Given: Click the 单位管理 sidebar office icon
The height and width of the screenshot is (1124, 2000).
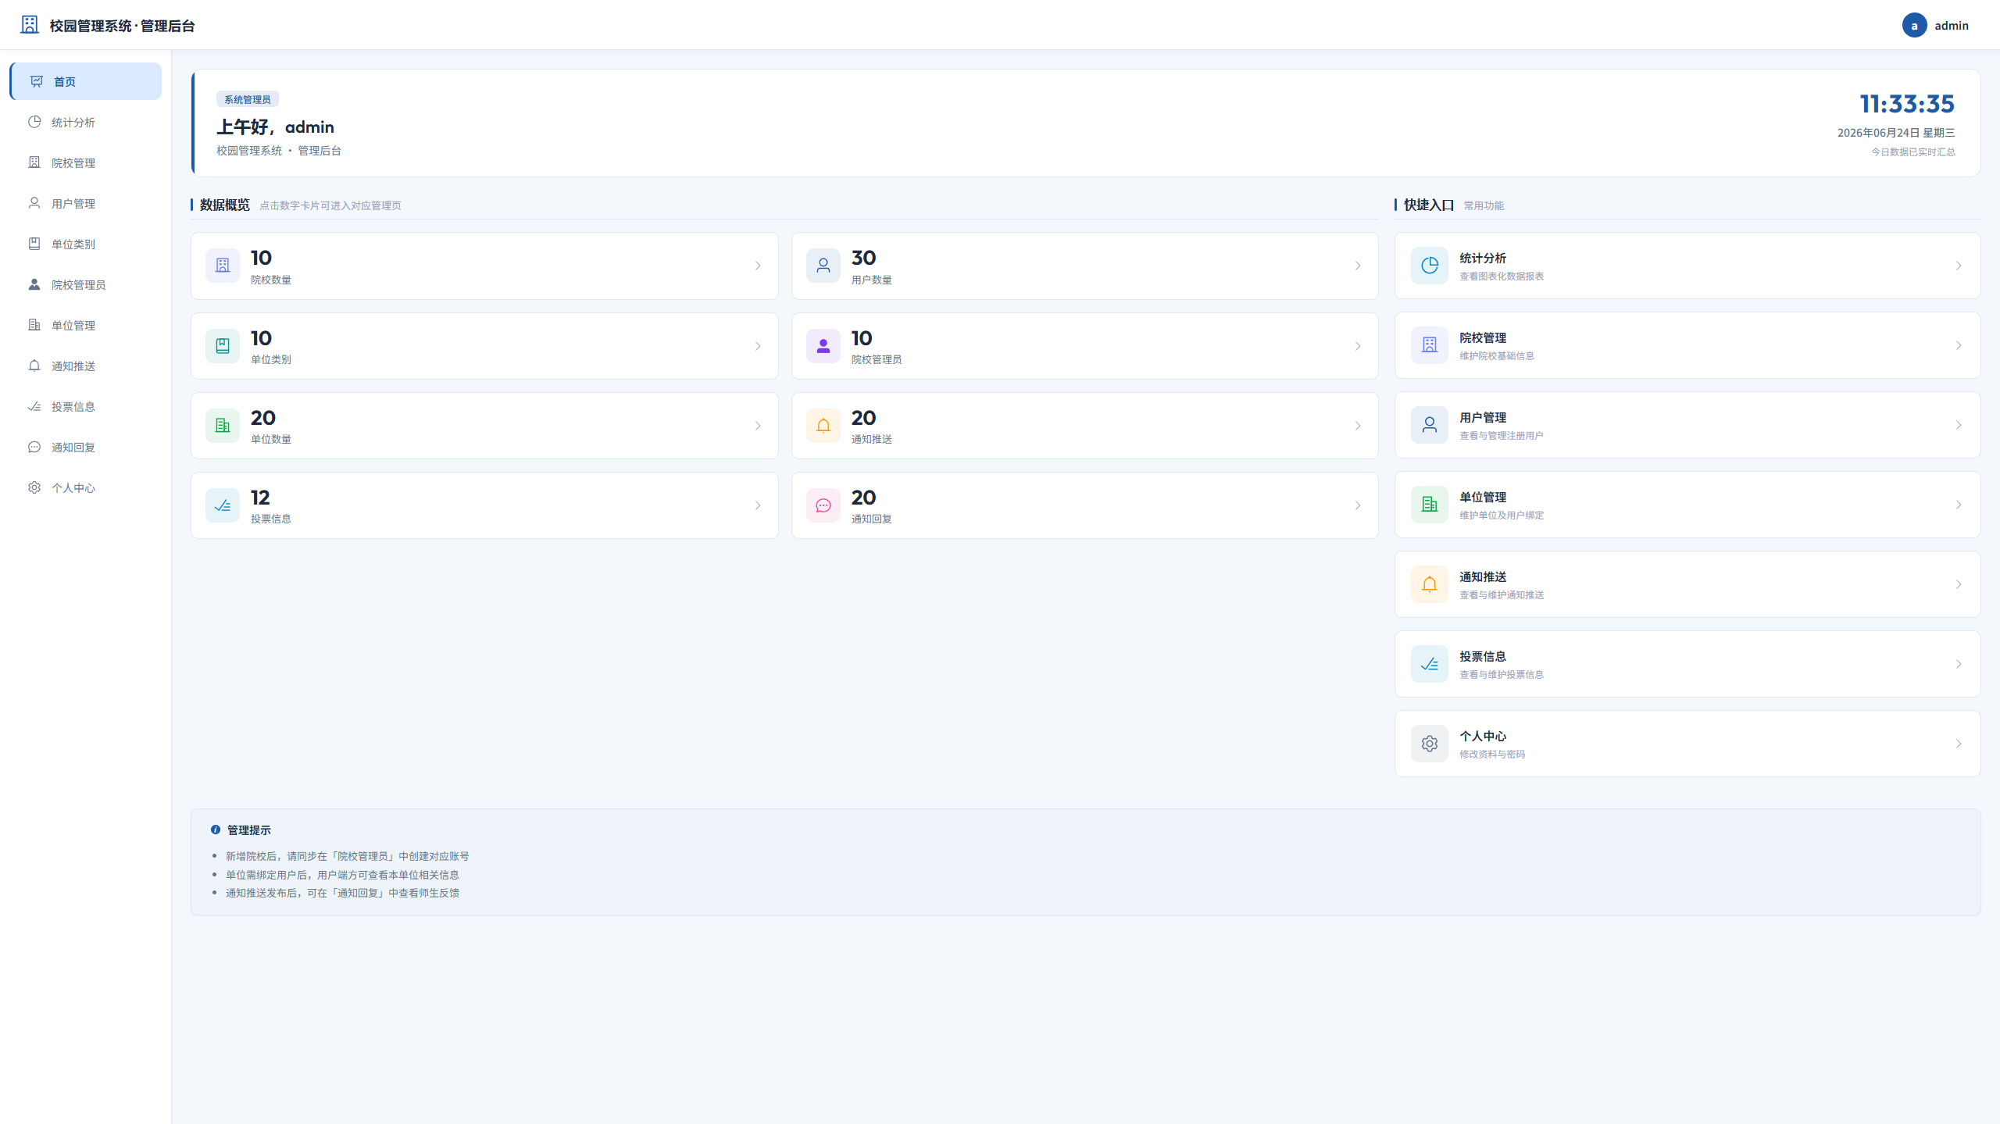Looking at the screenshot, I should click(x=34, y=325).
